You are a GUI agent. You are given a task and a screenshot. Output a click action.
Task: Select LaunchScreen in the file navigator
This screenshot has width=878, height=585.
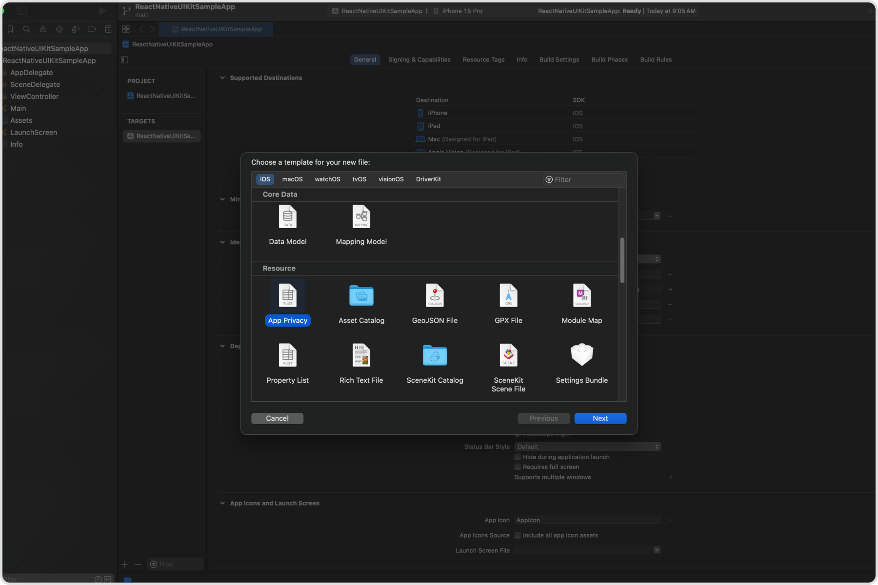34,132
